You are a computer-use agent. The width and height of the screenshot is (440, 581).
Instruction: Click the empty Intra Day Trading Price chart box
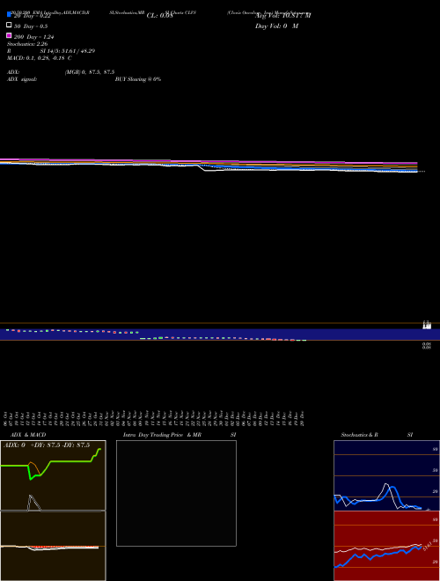pyautogui.click(x=176, y=493)
